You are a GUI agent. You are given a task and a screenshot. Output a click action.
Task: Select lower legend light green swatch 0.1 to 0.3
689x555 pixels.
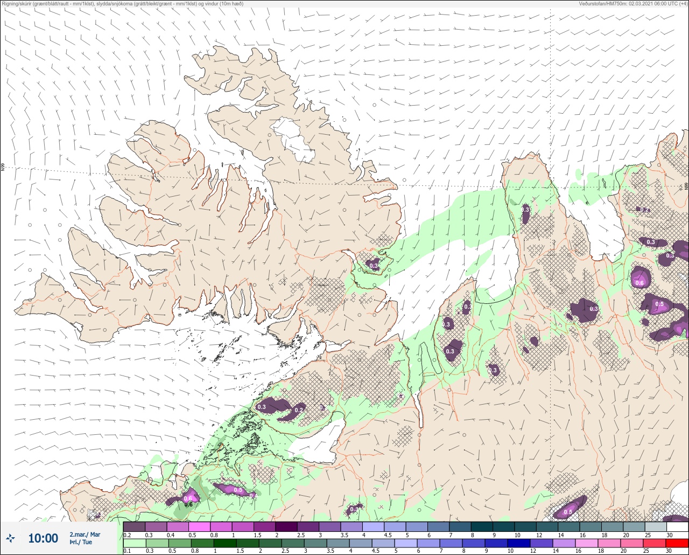[134, 543]
